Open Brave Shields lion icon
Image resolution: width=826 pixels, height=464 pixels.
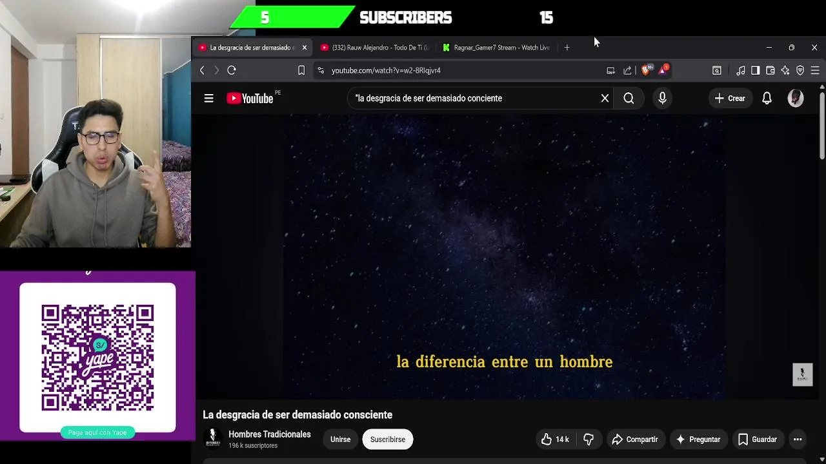(x=647, y=70)
